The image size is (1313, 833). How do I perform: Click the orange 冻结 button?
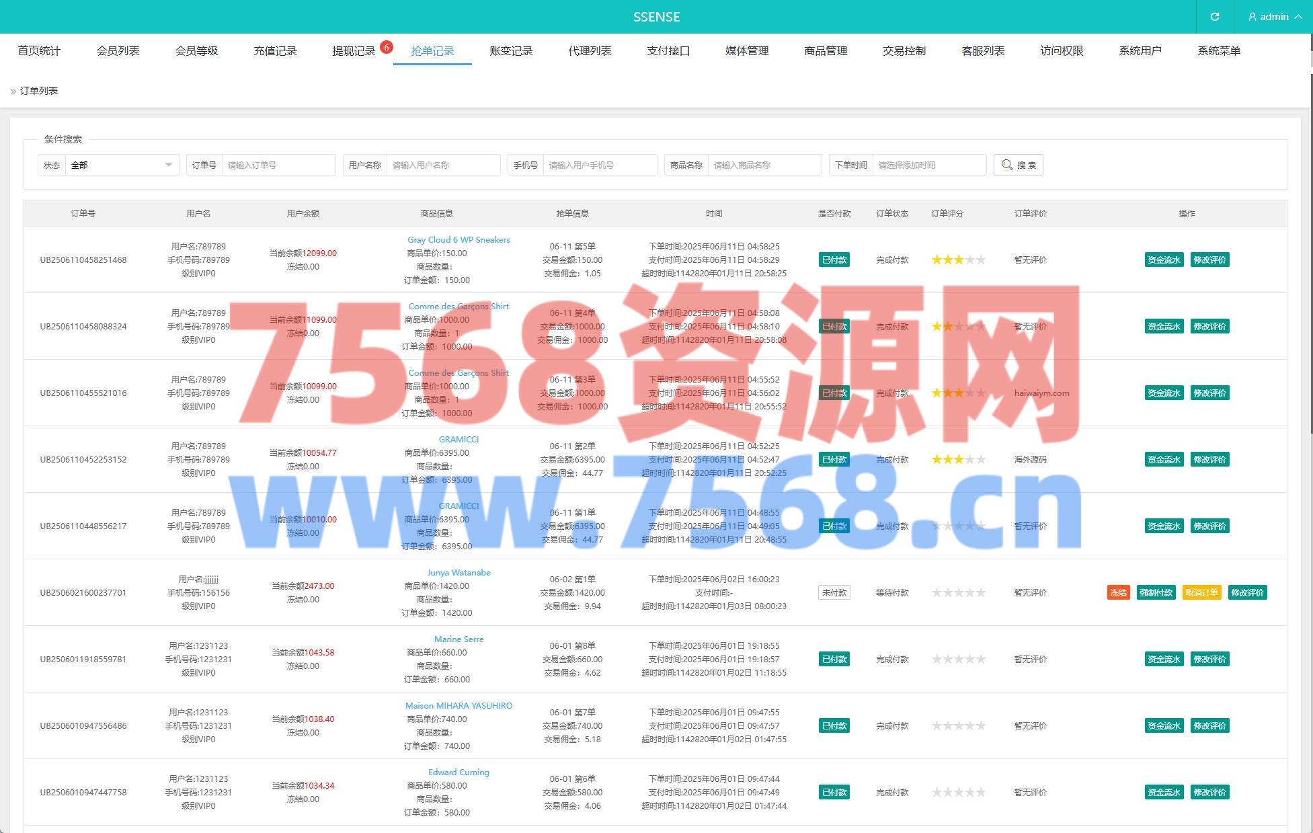pyautogui.click(x=1118, y=592)
